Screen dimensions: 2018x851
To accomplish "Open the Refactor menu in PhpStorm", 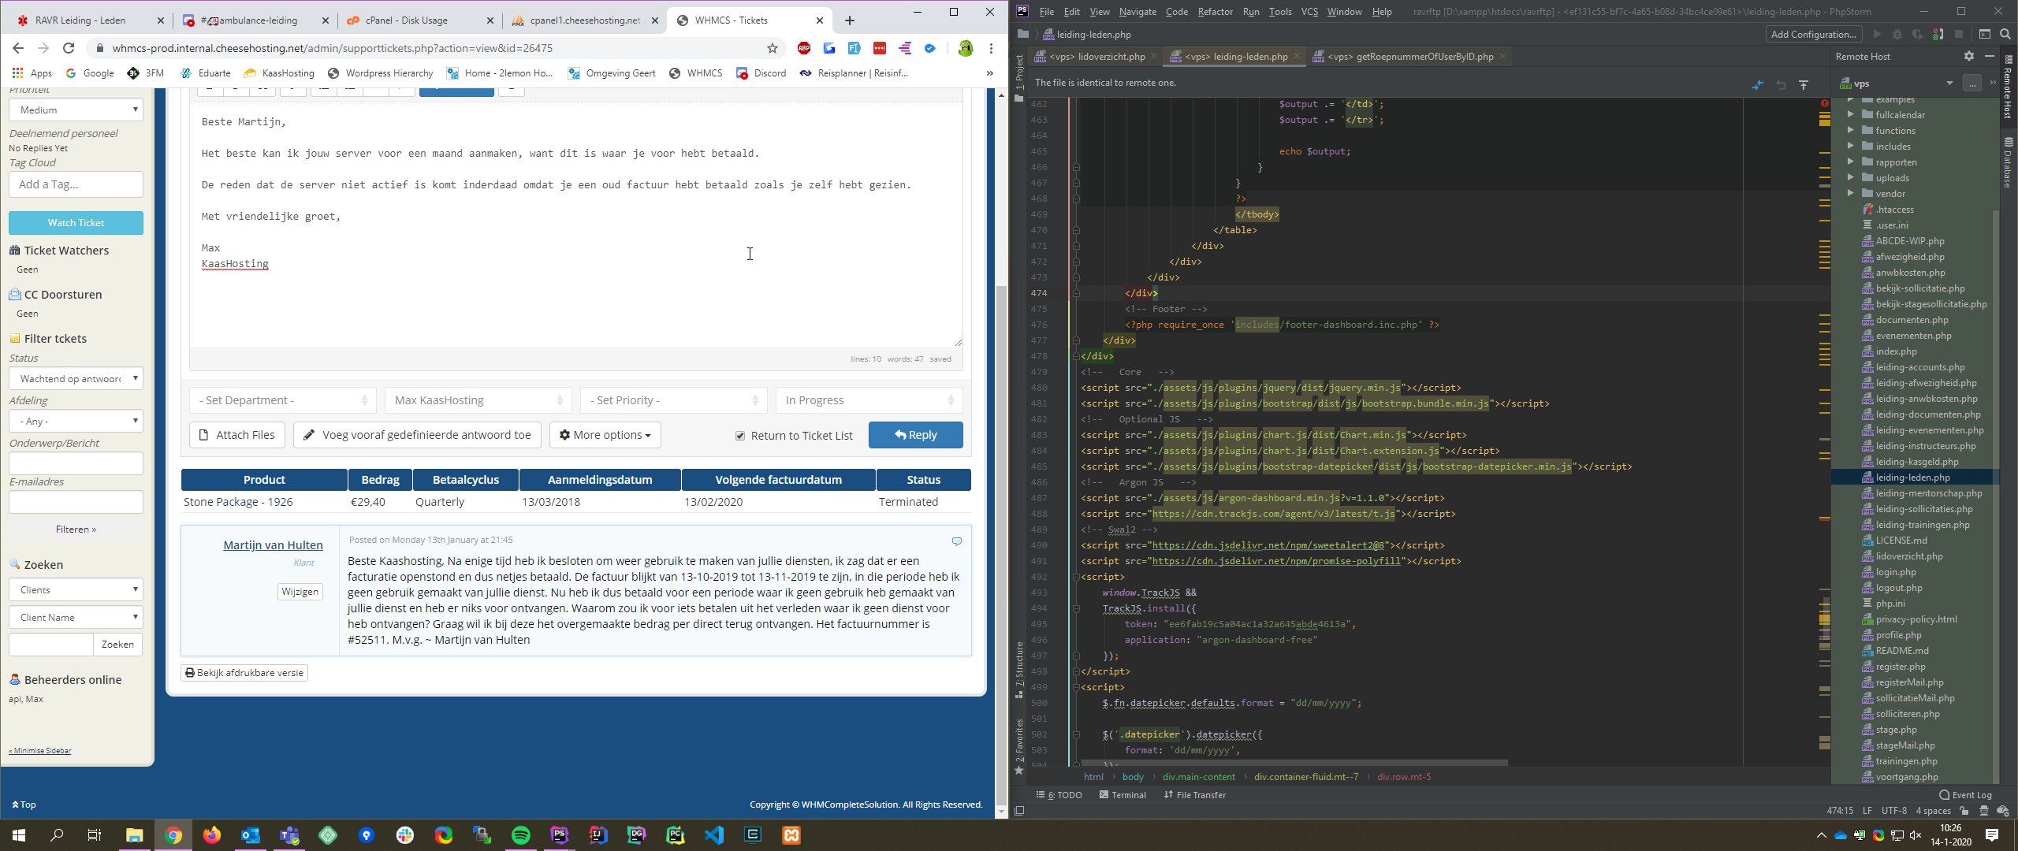I will pos(1215,11).
